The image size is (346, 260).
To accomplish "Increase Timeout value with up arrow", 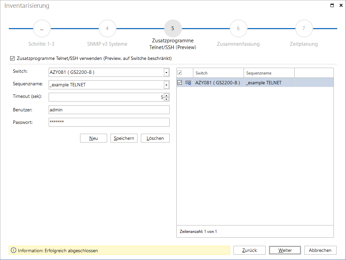I will coord(166,95).
